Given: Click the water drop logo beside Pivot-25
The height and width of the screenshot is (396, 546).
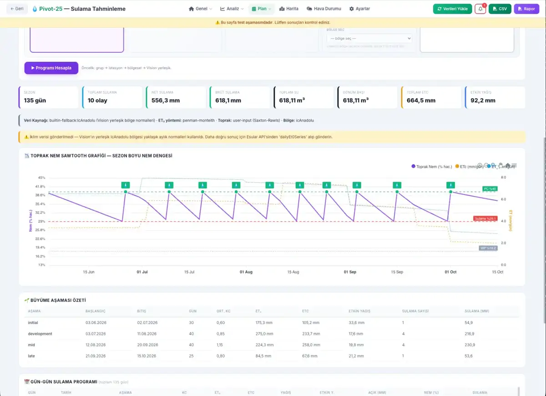Looking at the screenshot, I should 35,9.
